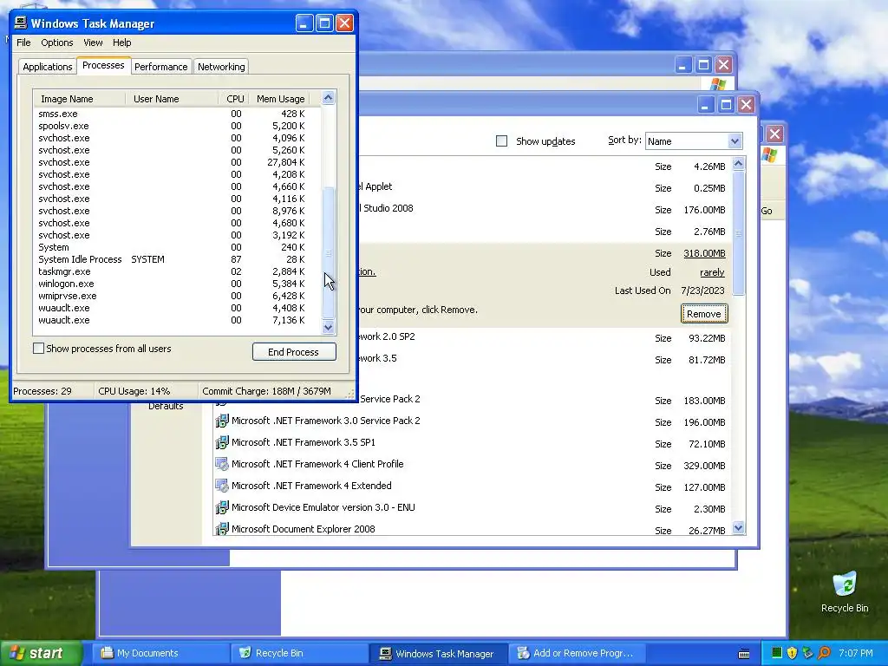Switch to Add or Remove Programs taskbar item
Screen dimensions: 888x666
click(576, 653)
